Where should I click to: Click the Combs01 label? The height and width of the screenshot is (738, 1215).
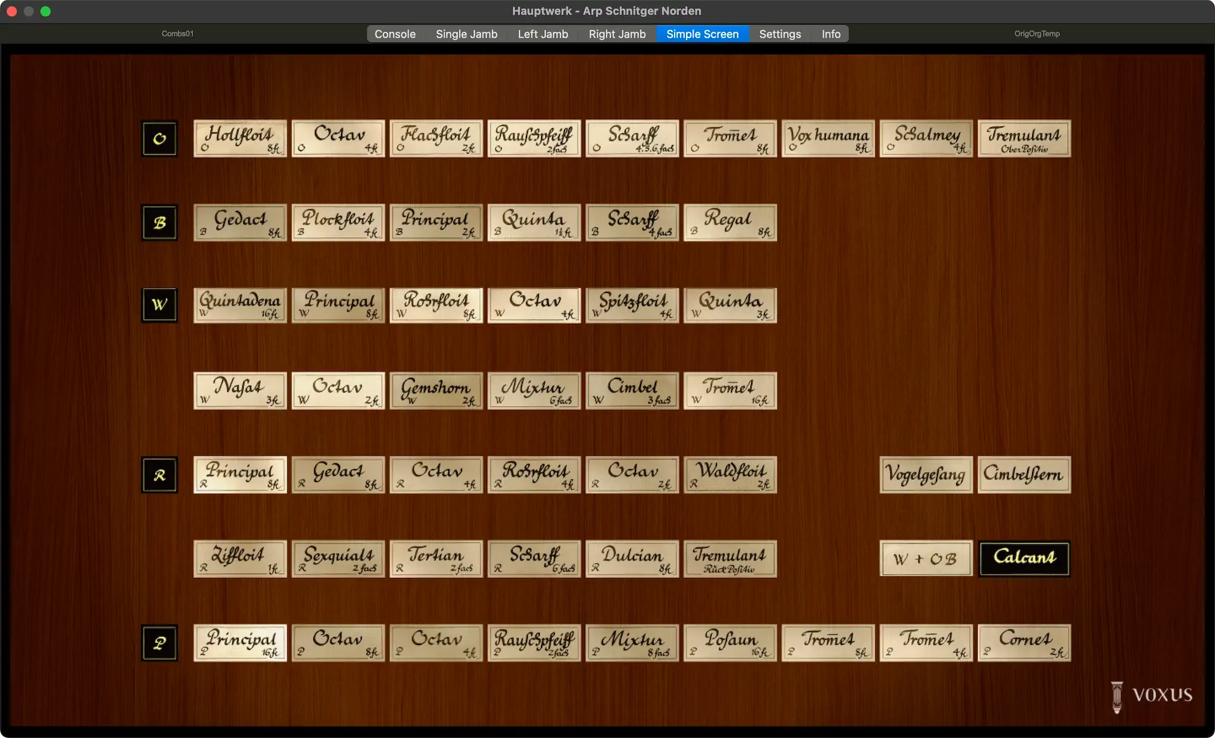click(x=177, y=34)
